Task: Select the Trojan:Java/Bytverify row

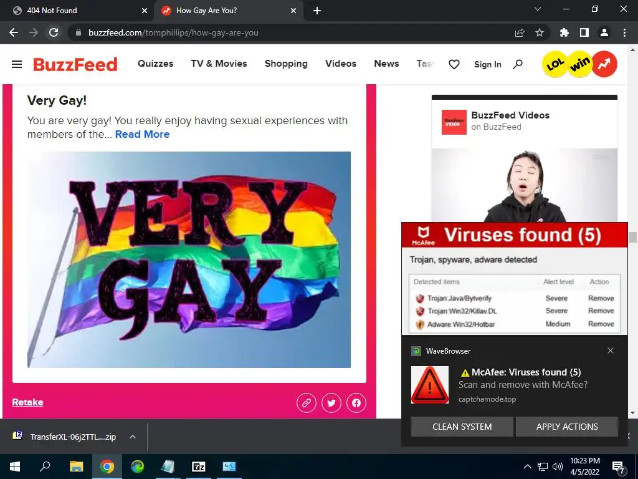Action: pyautogui.click(x=514, y=298)
